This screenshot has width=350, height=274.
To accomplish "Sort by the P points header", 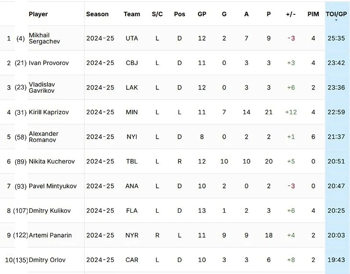I will (x=268, y=14).
